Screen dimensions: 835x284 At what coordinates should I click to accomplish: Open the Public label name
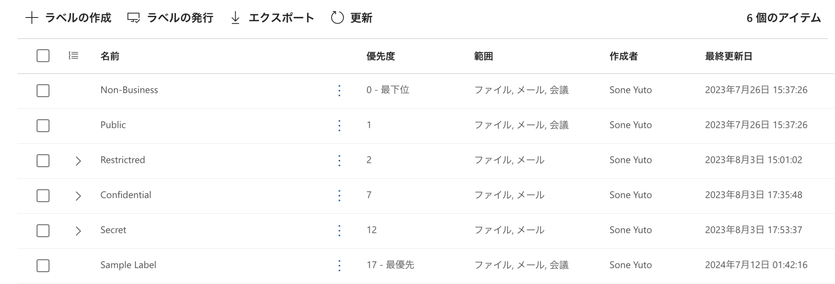click(113, 125)
